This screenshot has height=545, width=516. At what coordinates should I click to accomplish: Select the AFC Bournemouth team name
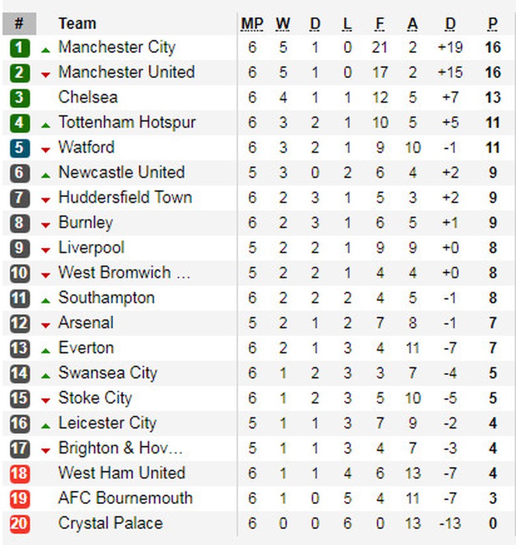[126, 498]
